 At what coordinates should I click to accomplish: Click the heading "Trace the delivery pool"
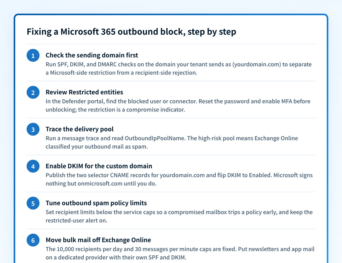[x=80, y=129]
